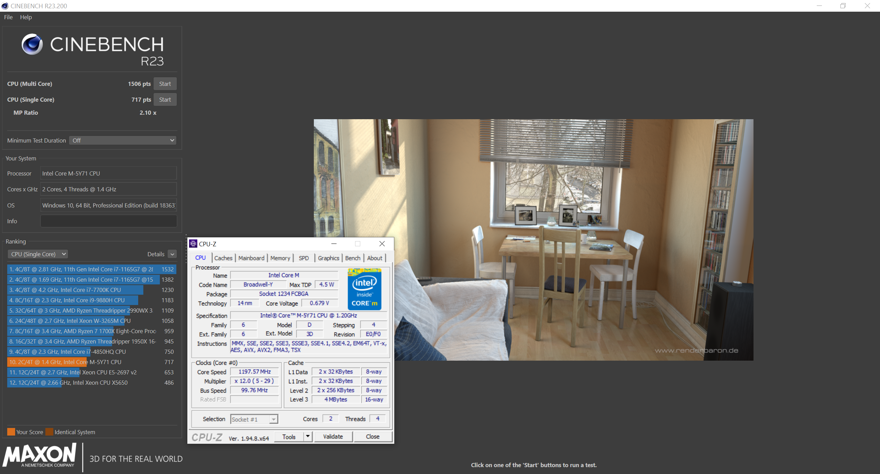
Task: Click the Validate button in CPU-Z
Action: [333, 437]
